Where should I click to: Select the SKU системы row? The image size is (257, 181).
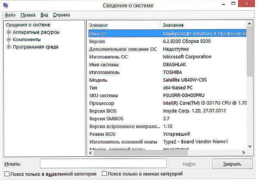click(167, 95)
